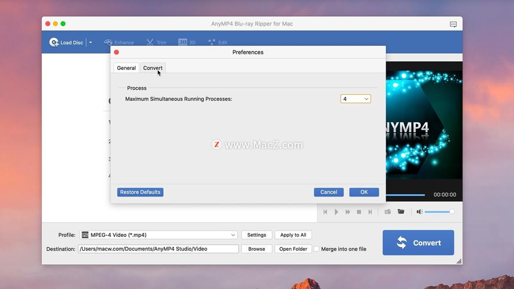This screenshot has width=514, height=289.
Task: Open the 3D settings tool
Action: 187,42
